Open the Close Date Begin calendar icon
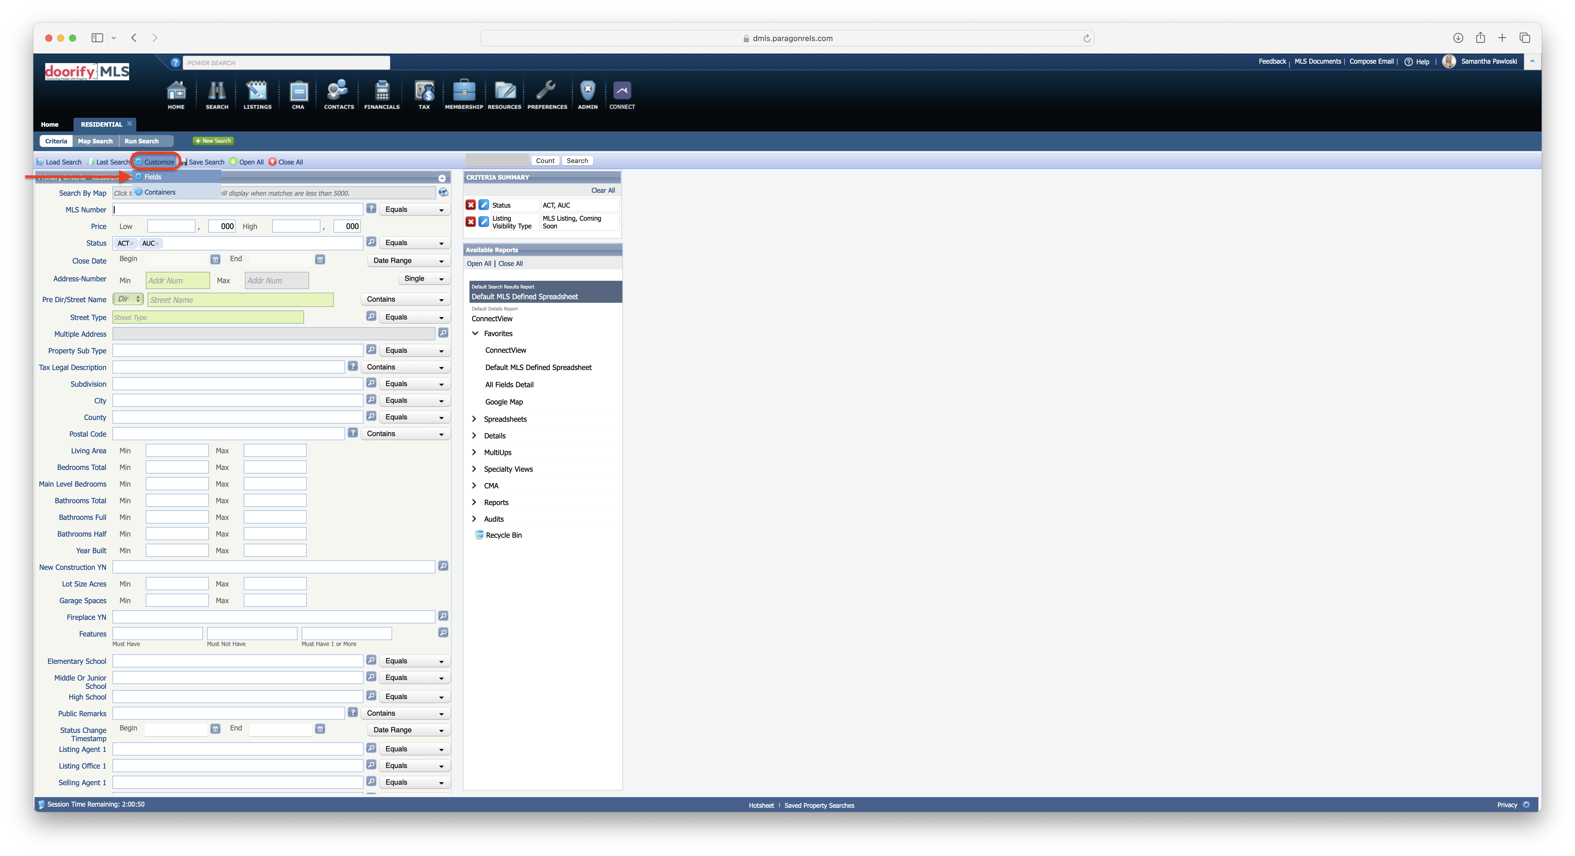Screen dimensions: 1575x856 215,260
